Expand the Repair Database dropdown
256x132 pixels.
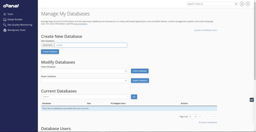click(84, 81)
